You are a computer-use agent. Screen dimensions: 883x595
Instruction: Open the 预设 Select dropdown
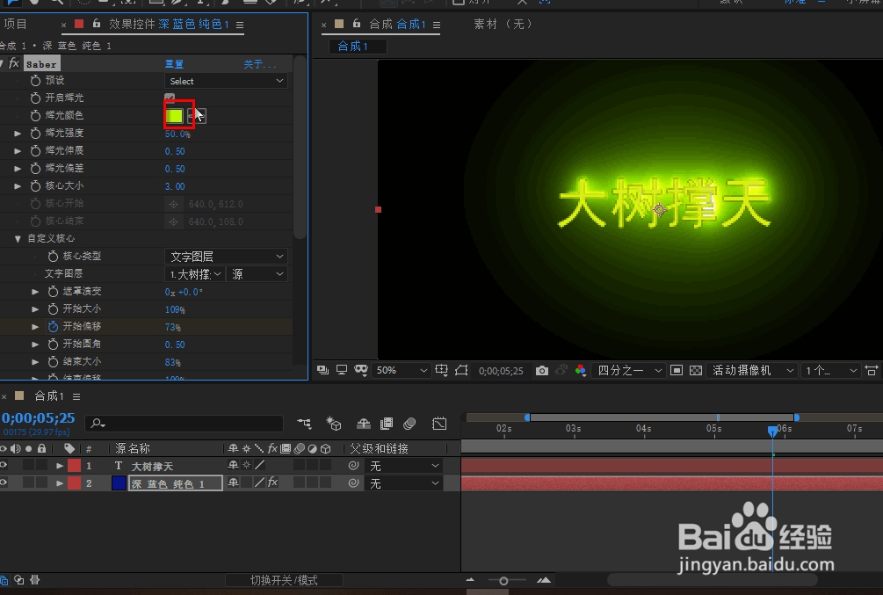[x=226, y=81]
